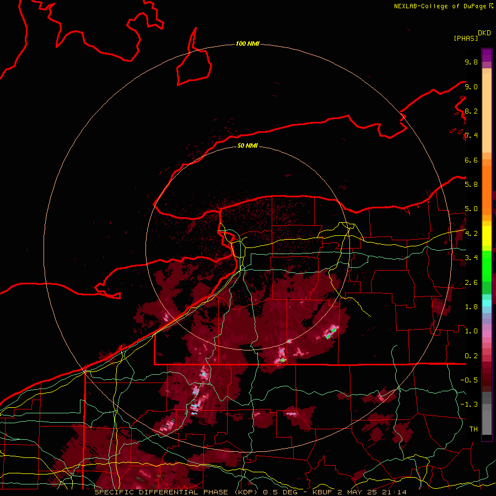Click the 8.2 scale value

click(x=471, y=111)
